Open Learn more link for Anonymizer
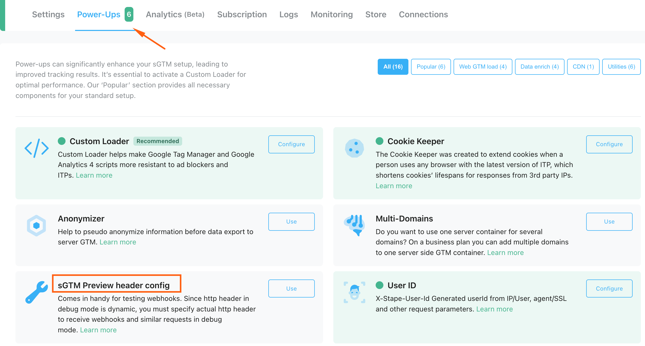The image size is (645, 346). [118, 242]
